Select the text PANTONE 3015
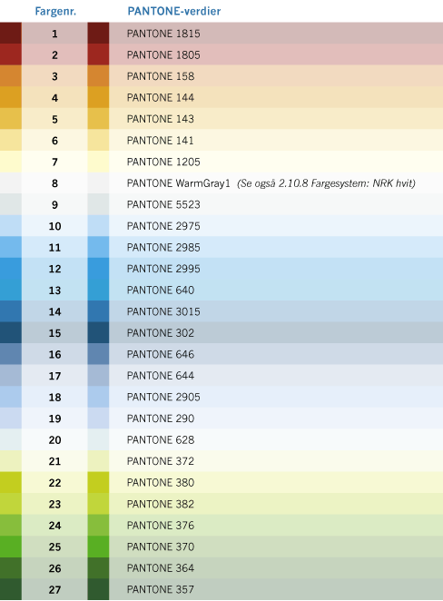The width and height of the screenshot is (443, 601). pos(163,311)
